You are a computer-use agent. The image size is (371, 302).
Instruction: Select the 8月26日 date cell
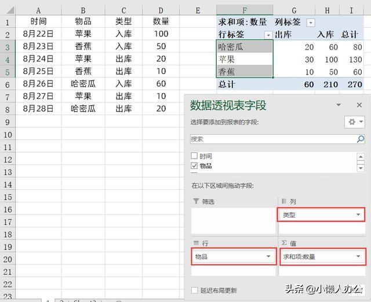point(38,84)
